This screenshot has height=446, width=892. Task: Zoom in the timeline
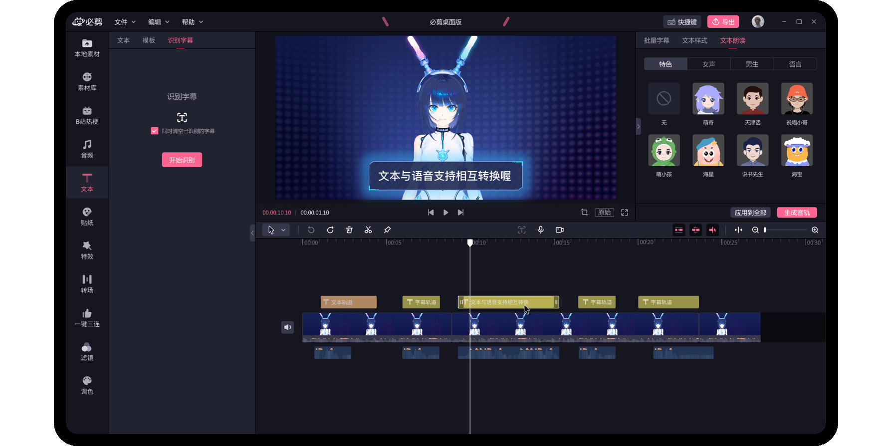click(815, 230)
